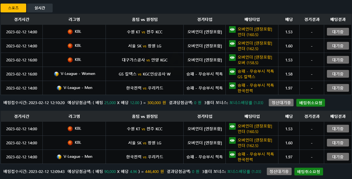
Task: Click 정산대기중 button in second slip
Action: pyautogui.click(x=279, y=172)
